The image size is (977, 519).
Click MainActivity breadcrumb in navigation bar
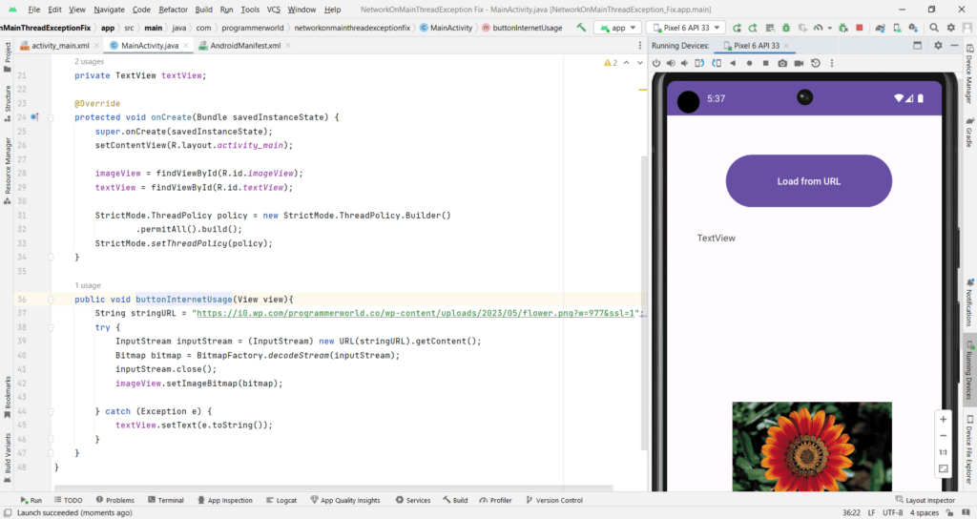click(447, 28)
